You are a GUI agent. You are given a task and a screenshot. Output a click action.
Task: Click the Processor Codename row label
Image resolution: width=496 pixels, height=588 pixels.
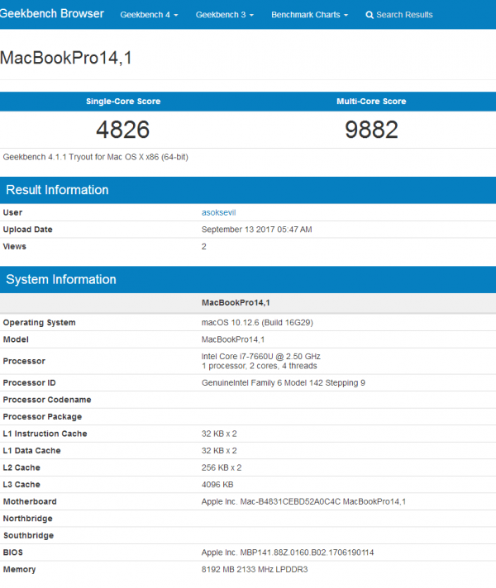pyautogui.click(x=47, y=400)
